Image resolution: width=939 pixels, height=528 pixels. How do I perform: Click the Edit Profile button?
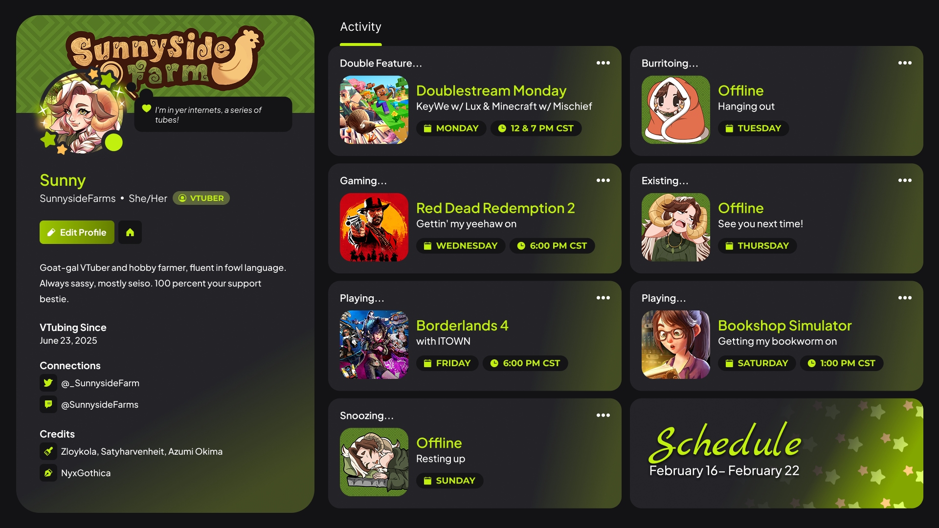pyautogui.click(x=77, y=232)
